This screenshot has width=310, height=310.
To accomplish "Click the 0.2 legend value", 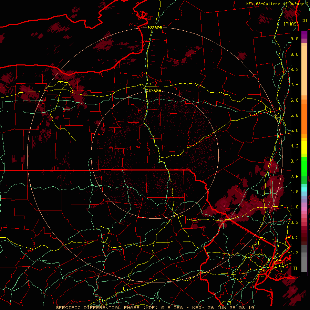I will coord(294,223).
